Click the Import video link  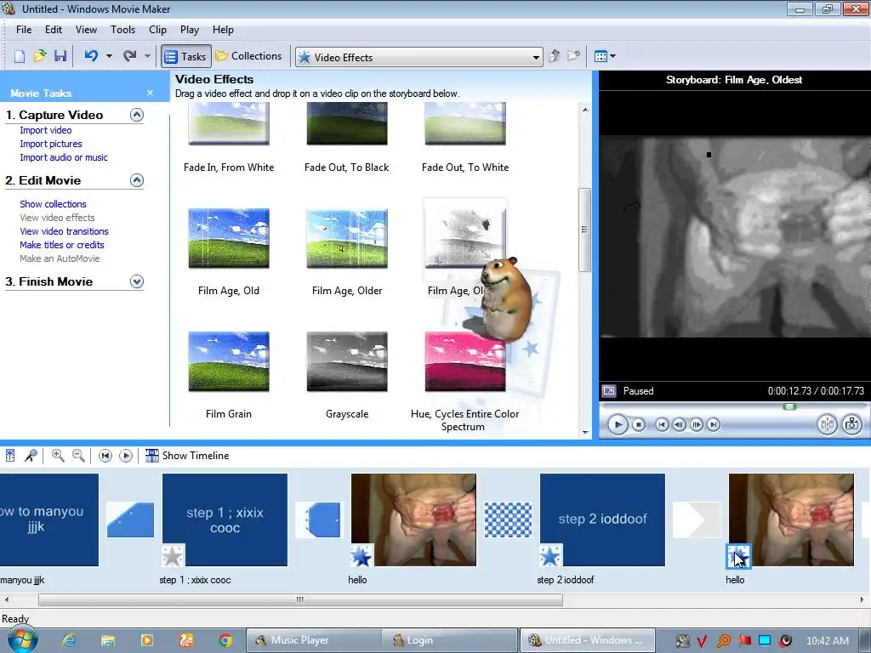pos(46,130)
